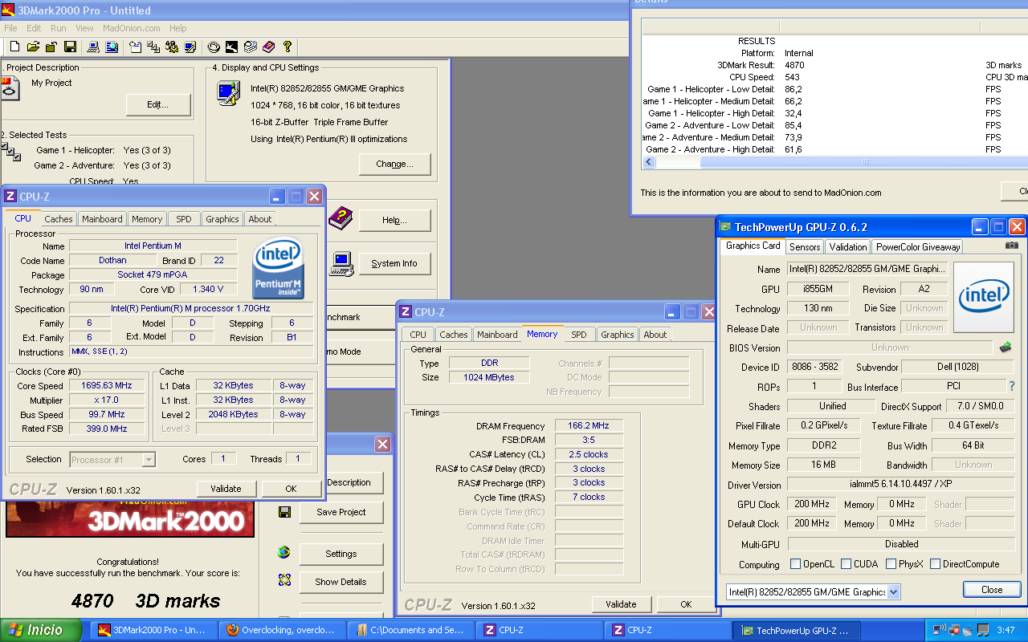Image resolution: width=1028 pixels, height=642 pixels.
Task: Switch to the Validation tab in GPU-Z
Action: tap(848, 247)
